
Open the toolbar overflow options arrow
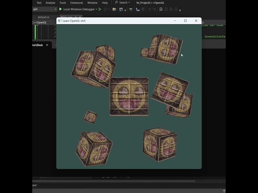coord(180,10)
